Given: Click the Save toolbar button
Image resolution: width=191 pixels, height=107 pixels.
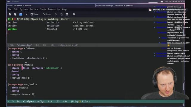Looking at the screenshot, I should pyautogui.click(x=35, y=14).
